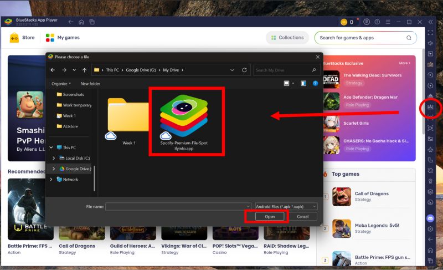Viewport: 443px width, 270px height.
Task: Open recent apps icon in BlueStacks title bar
Action: (92, 22)
